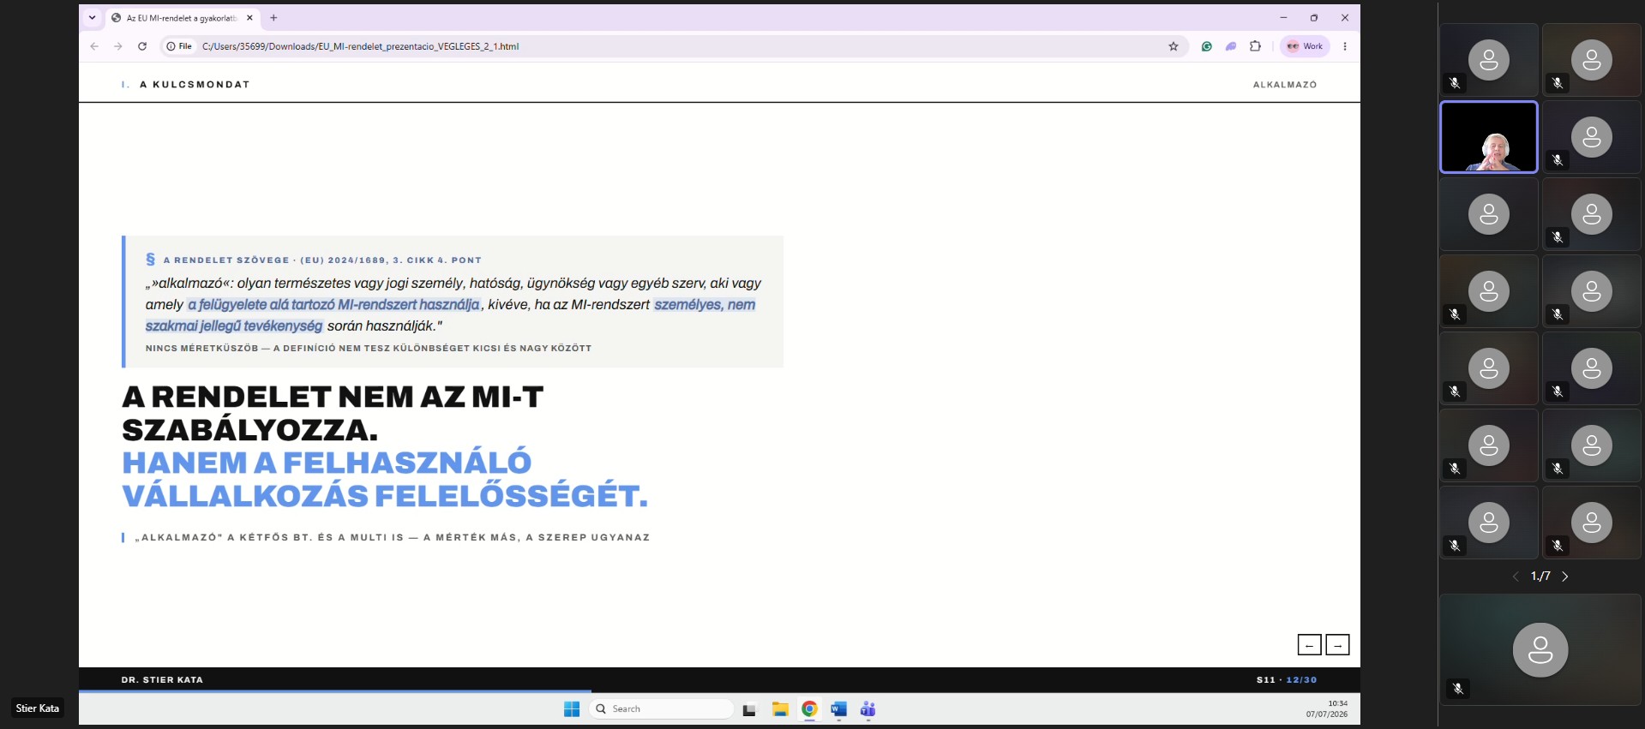Open the tab search dropdown in Chrome
This screenshot has width=1645, height=729.
click(x=93, y=18)
